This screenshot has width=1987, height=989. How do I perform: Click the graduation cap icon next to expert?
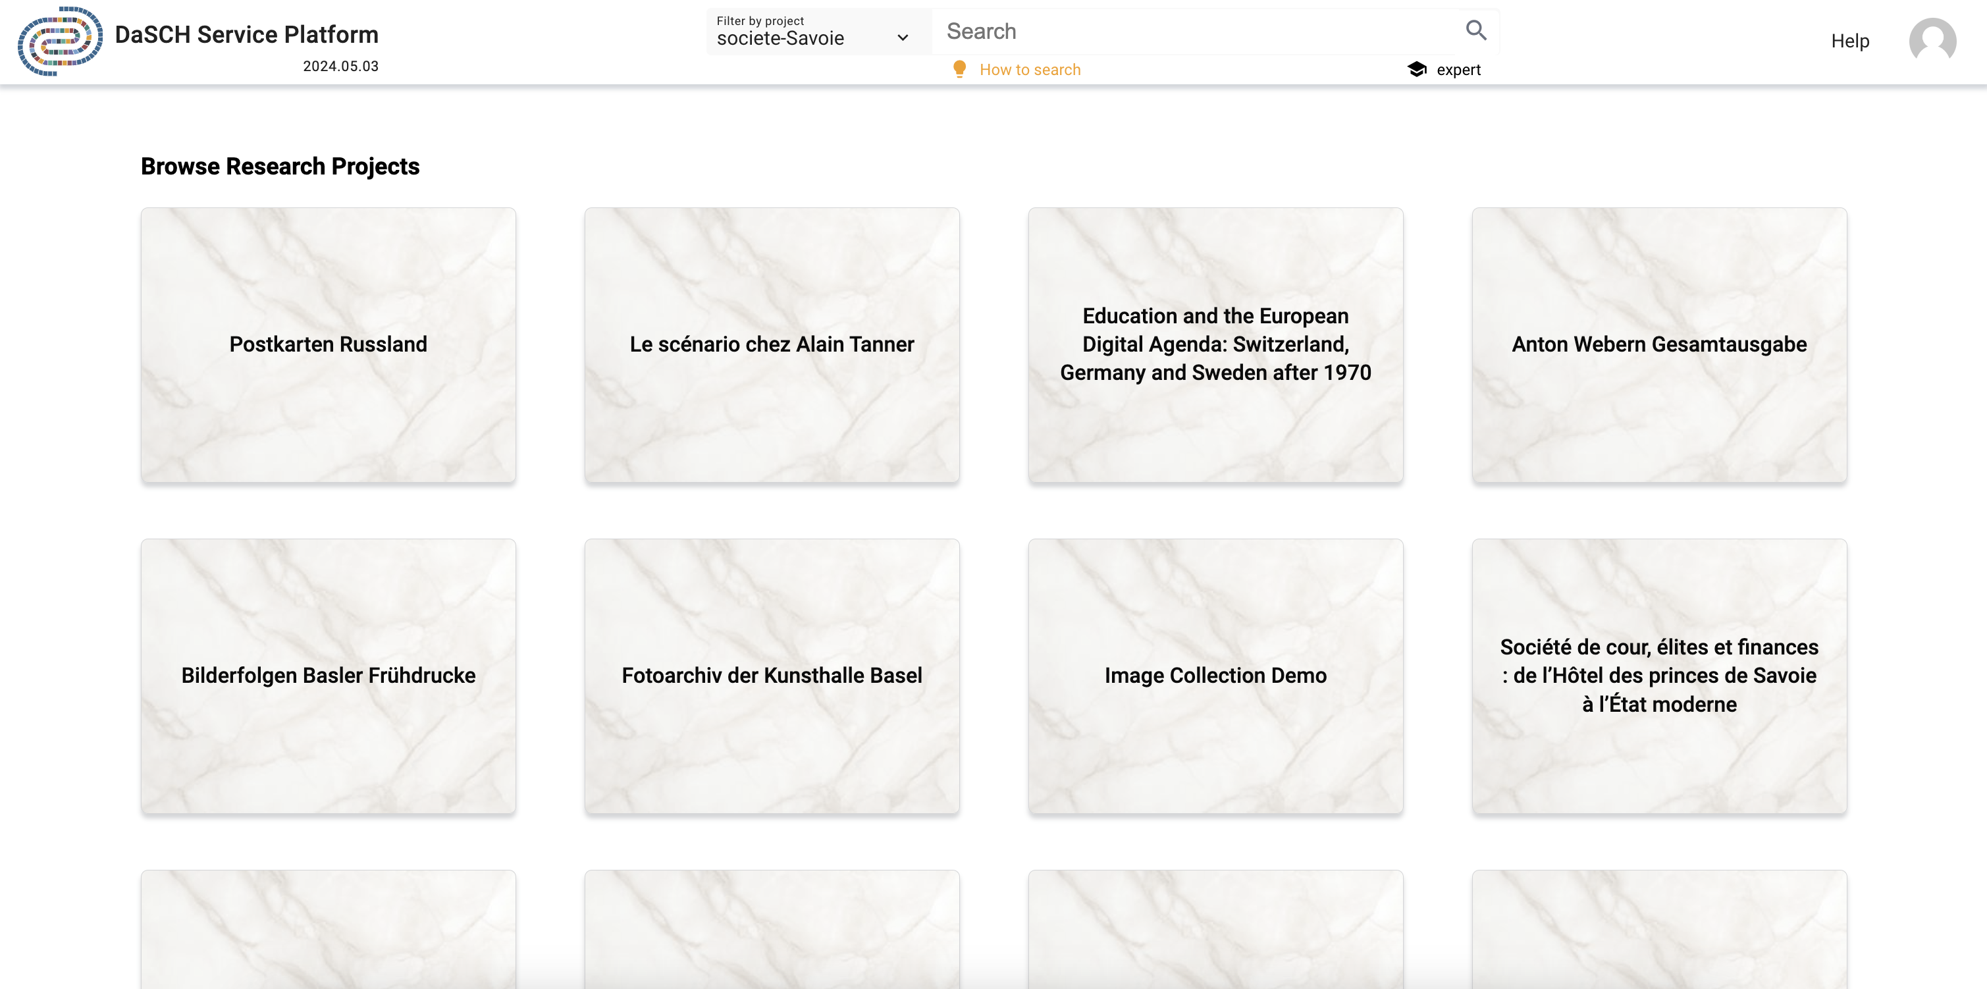[1417, 68]
